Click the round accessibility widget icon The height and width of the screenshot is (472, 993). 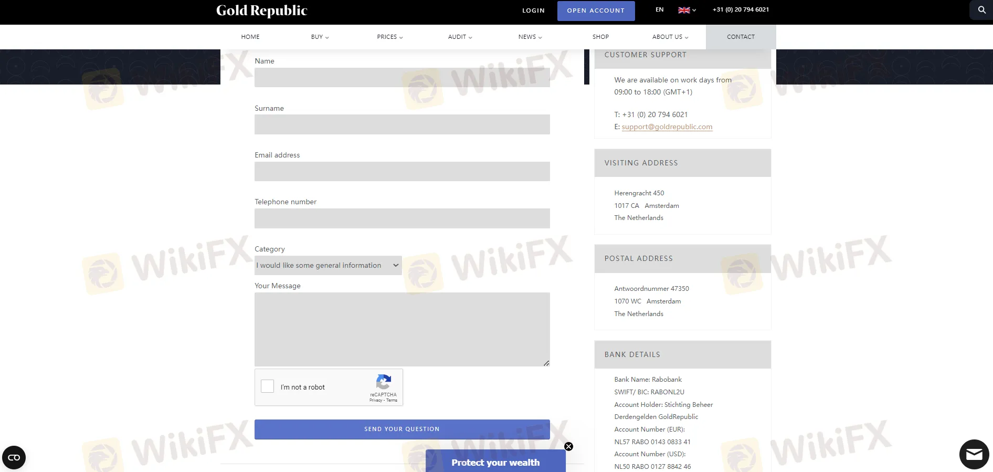click(x=14, y=457)
